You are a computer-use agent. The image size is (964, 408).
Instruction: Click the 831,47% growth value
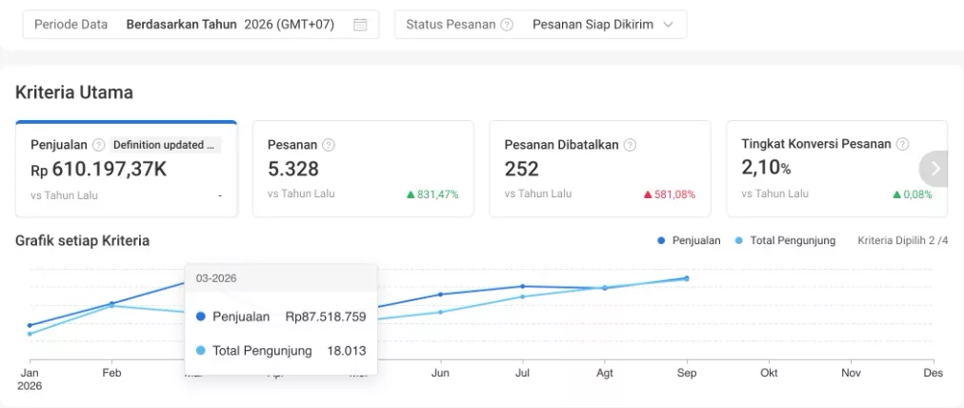coord(432,194)
